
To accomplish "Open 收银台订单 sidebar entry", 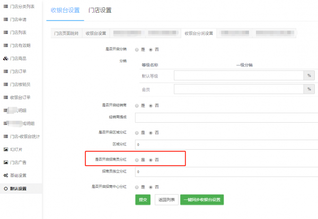I will (x=21, y=97).
